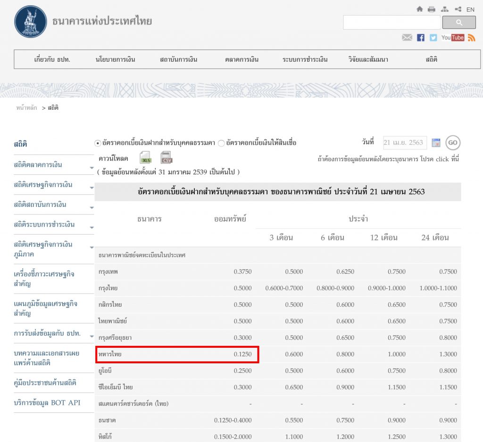Click the ธนชาต bank row name
This screenshot has height=442, width=483.
tap(107, 420)
